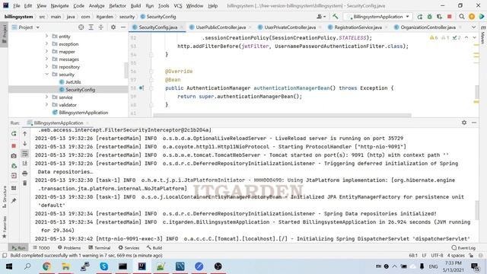The height and width of the screenshot is (274, 487).
Task: Hide the Project panel with minus icon
Action: [x=123, y=27]
